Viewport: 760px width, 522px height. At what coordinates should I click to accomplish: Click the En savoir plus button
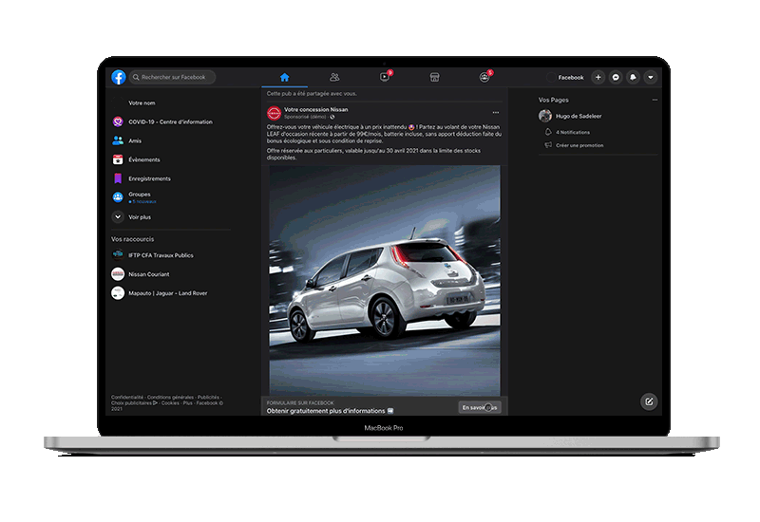click(479, 407)
